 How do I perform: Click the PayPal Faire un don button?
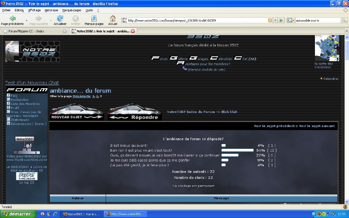[x=27, y=176]
